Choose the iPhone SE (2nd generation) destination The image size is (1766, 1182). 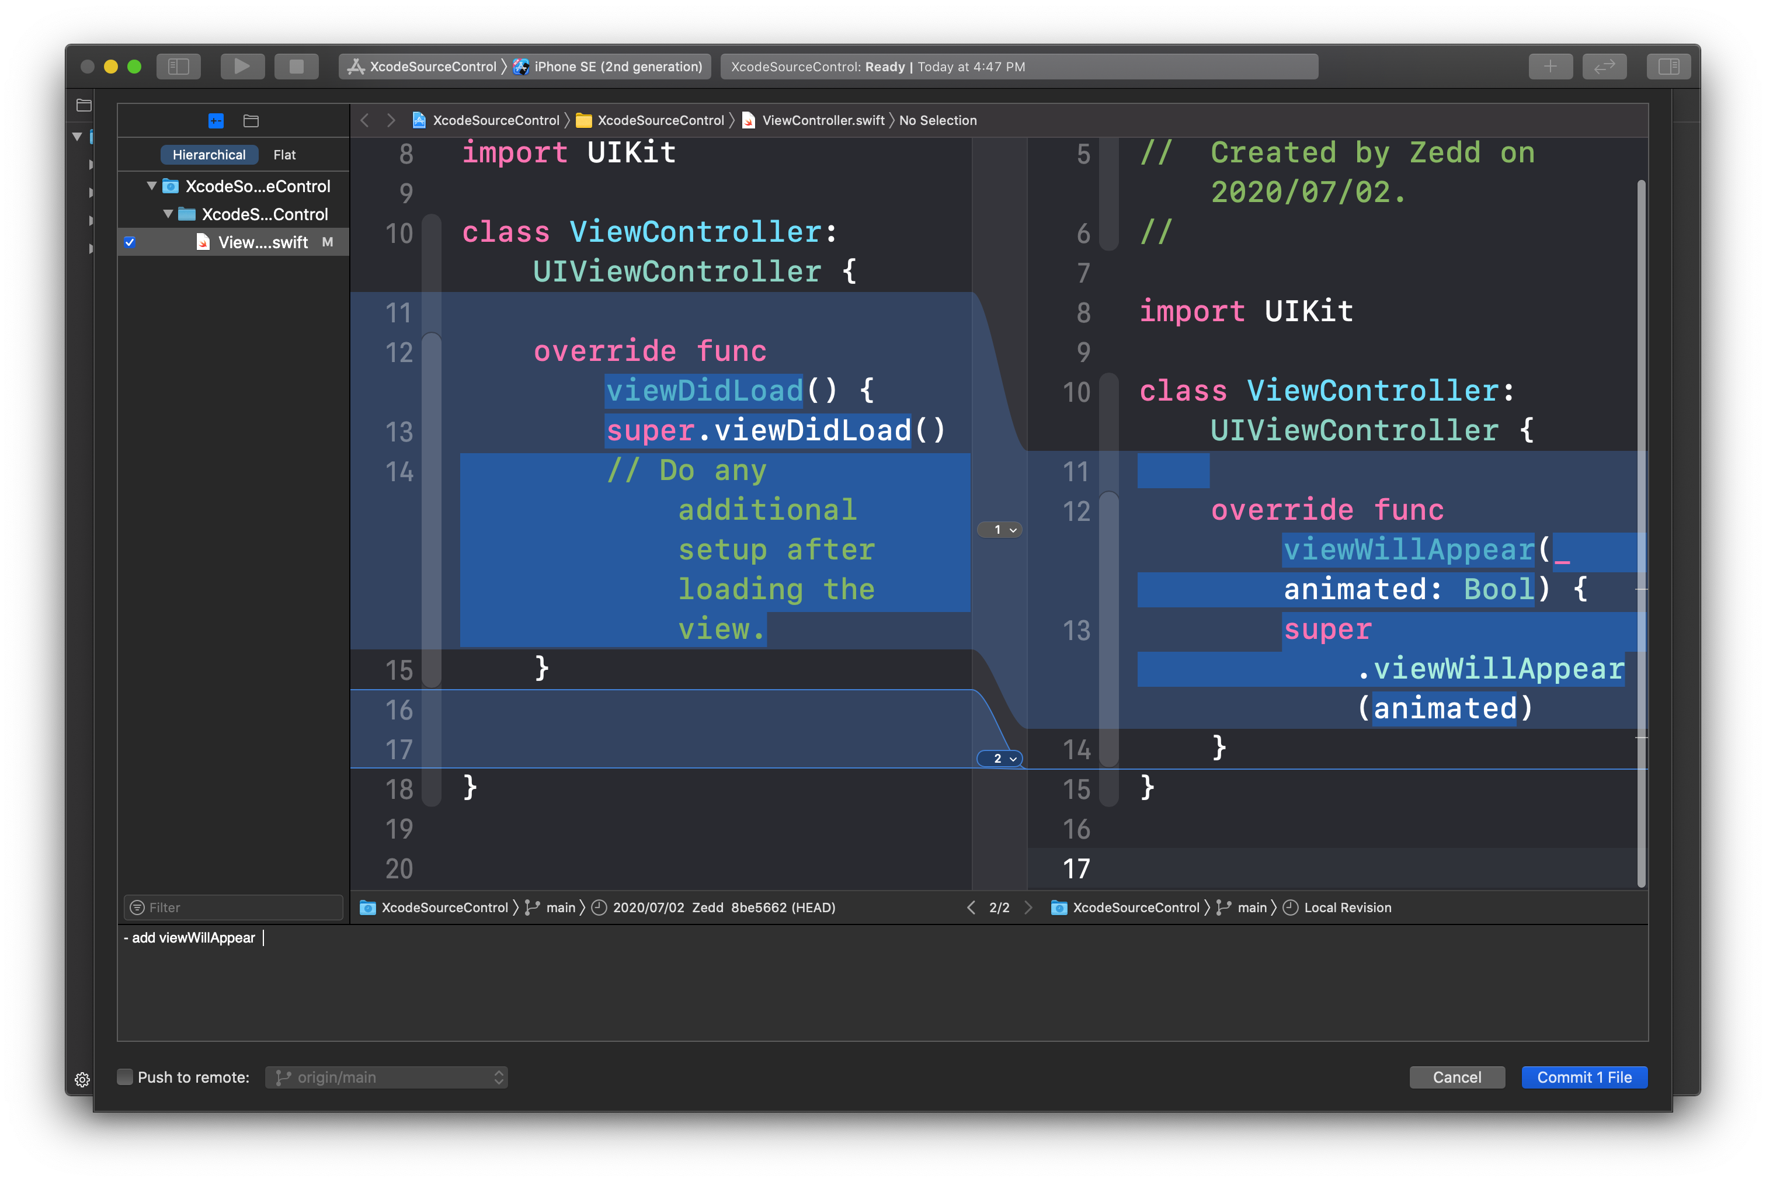(x=607, y=67)
